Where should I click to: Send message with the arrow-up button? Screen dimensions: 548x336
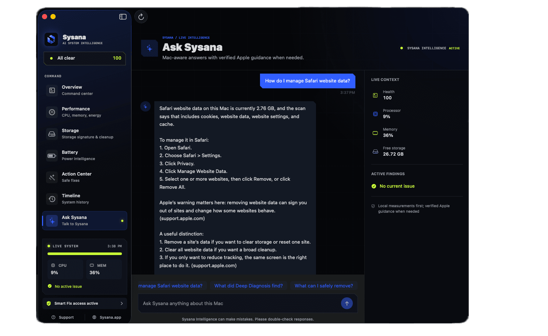347,303
